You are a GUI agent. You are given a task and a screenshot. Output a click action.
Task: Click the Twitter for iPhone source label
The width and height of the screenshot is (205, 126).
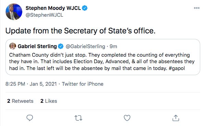pos(83,84)
